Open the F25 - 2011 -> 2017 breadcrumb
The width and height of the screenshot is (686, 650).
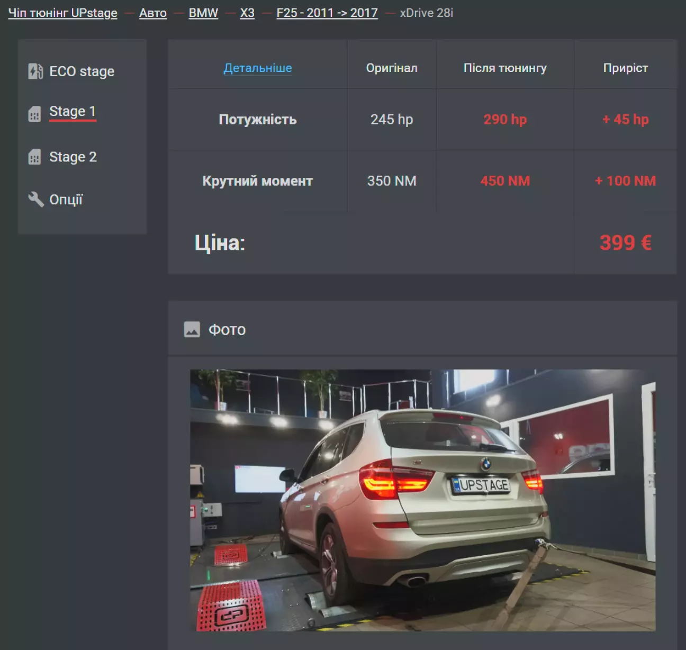pyautogui.click(x=327, y=13)
